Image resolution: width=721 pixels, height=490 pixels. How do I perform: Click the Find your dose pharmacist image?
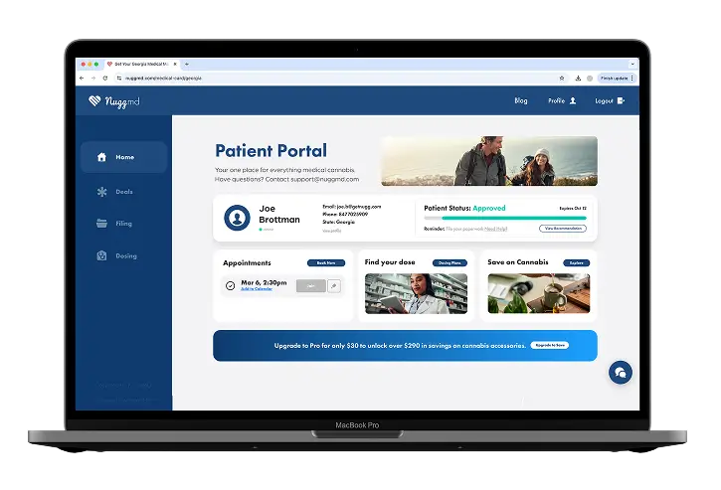(x=416, y=293)
